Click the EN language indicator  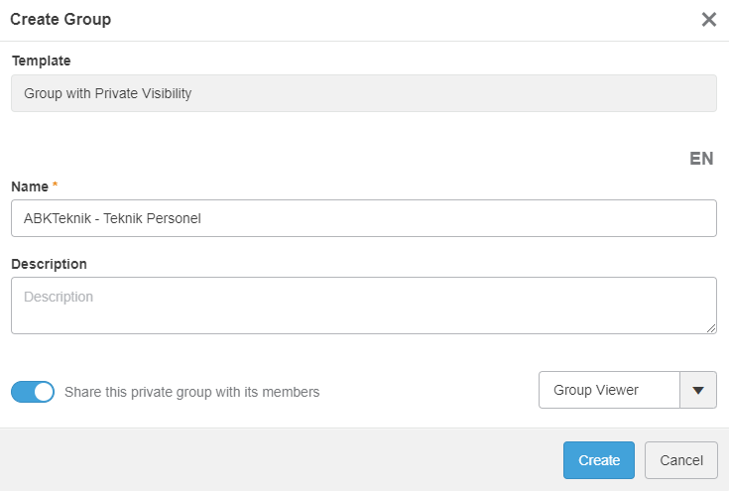point(701,159)
